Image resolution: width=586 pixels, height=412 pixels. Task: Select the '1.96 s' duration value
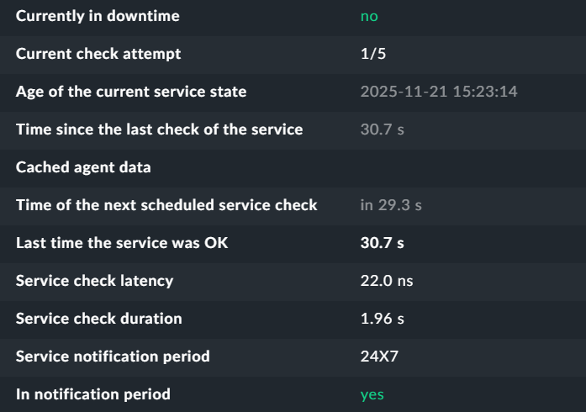[382, 319]
